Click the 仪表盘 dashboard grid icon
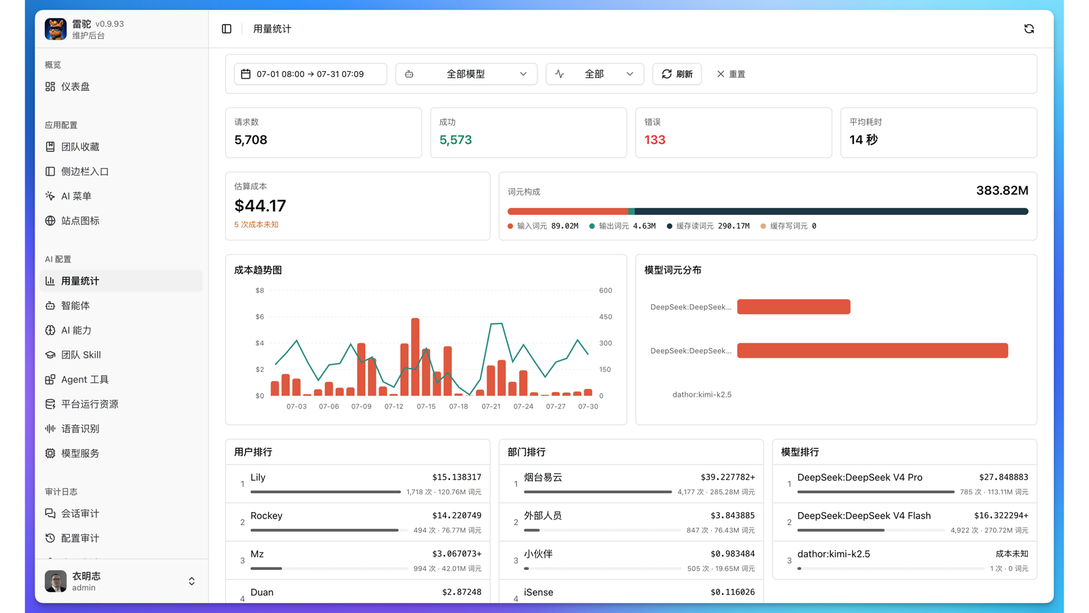 [50, 87]
